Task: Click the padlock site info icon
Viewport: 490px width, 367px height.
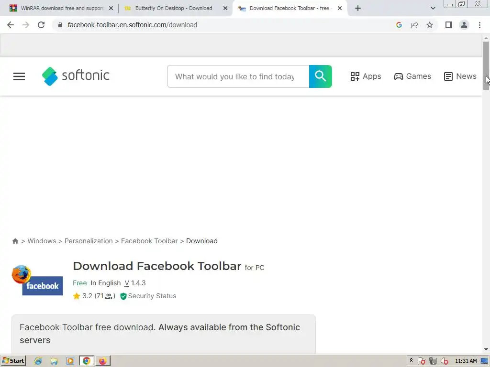Action: pos(60,25)
